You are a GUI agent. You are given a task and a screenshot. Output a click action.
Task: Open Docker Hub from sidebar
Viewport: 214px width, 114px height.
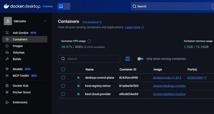point(25,86)
